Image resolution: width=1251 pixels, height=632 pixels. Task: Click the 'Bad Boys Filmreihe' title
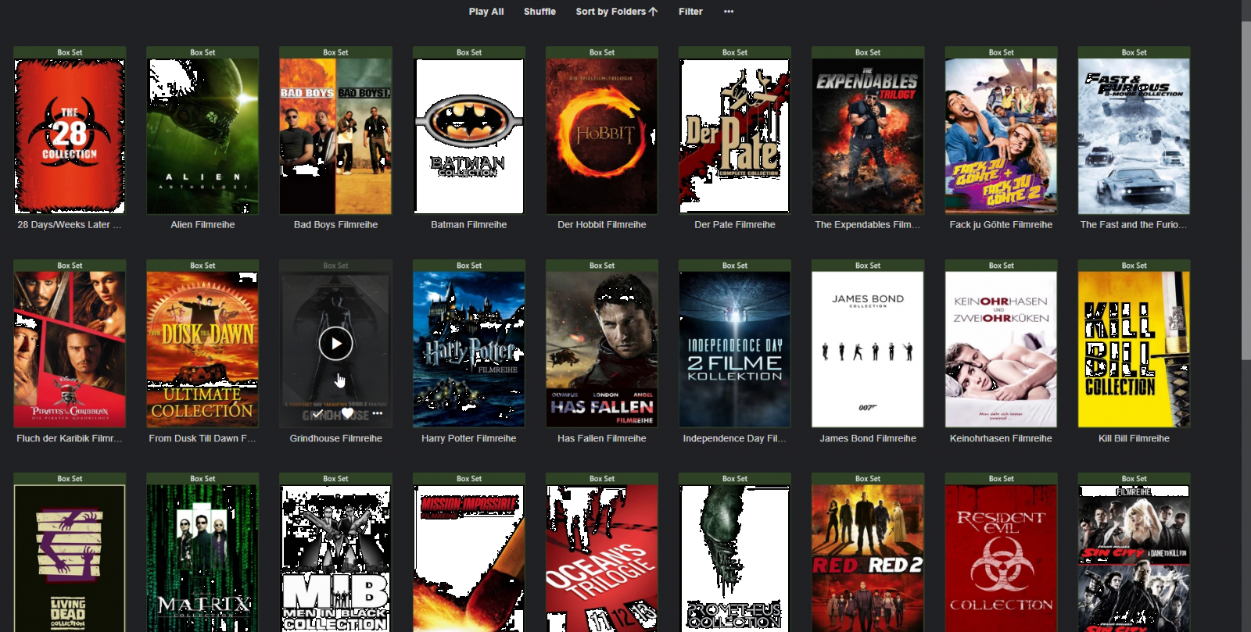[335, 225]
